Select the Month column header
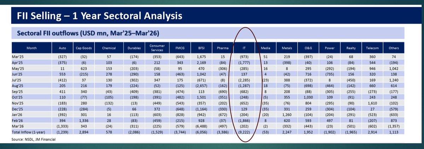 coord(31,48)
